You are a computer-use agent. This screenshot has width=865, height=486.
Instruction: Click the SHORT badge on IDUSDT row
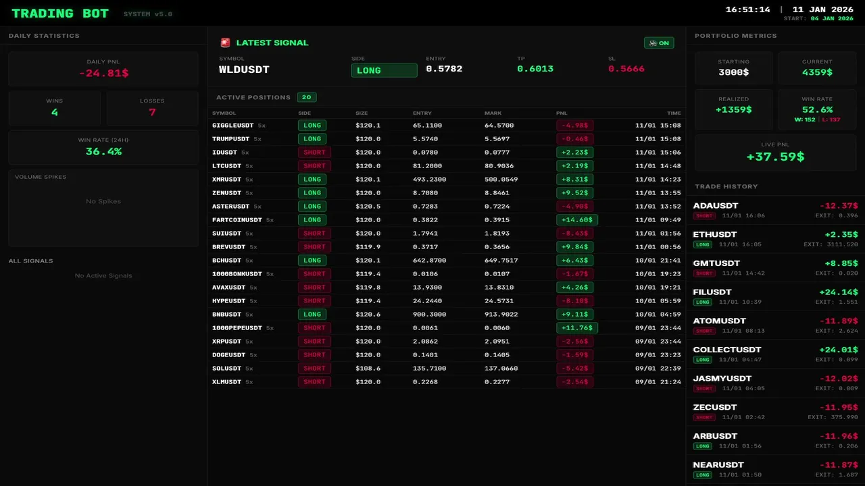(x=314, y=153)
